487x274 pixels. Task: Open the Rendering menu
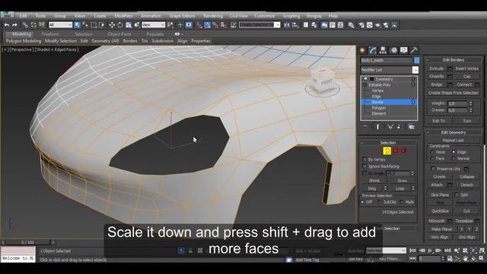pyautogui.click(x=213, y=16)
